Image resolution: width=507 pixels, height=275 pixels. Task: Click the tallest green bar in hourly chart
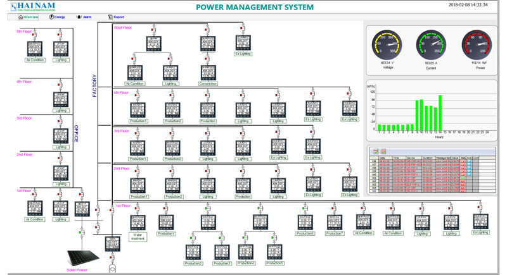click(440, 113)
